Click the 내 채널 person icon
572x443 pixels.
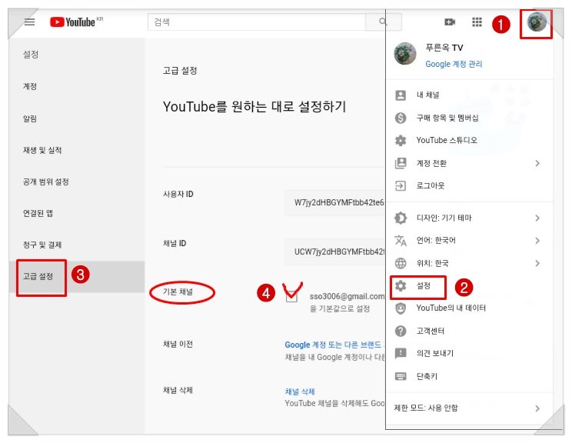click(401, 95)
